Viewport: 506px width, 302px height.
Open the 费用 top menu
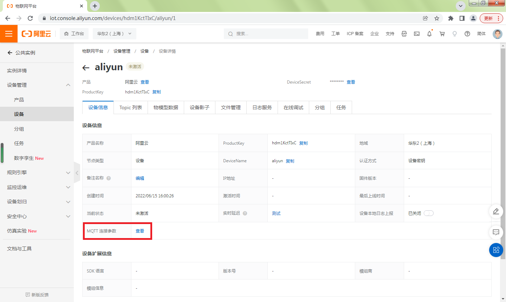pos(320,34)
